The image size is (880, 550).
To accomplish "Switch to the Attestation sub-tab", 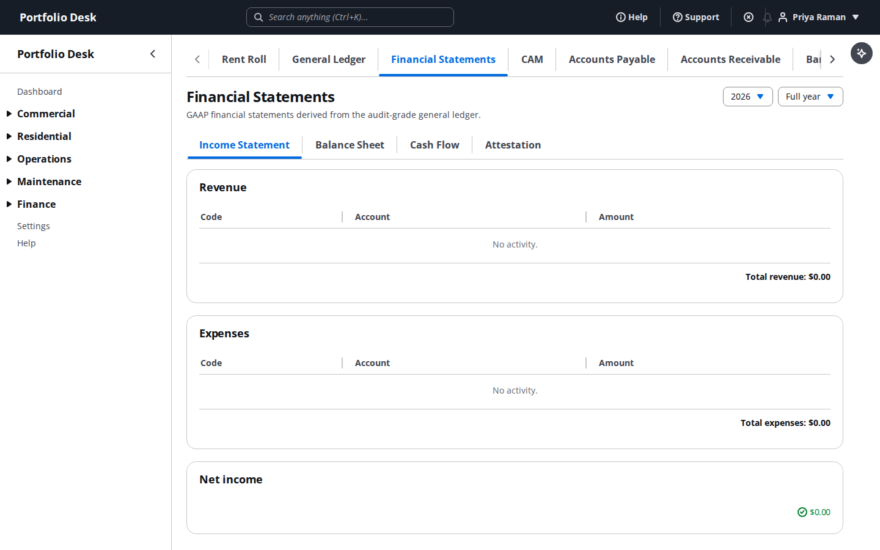I will (x=513, y=145).
